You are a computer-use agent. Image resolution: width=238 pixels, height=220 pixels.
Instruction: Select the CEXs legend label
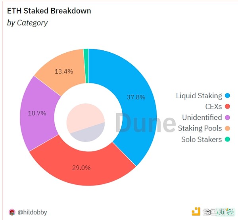point(213,107)
